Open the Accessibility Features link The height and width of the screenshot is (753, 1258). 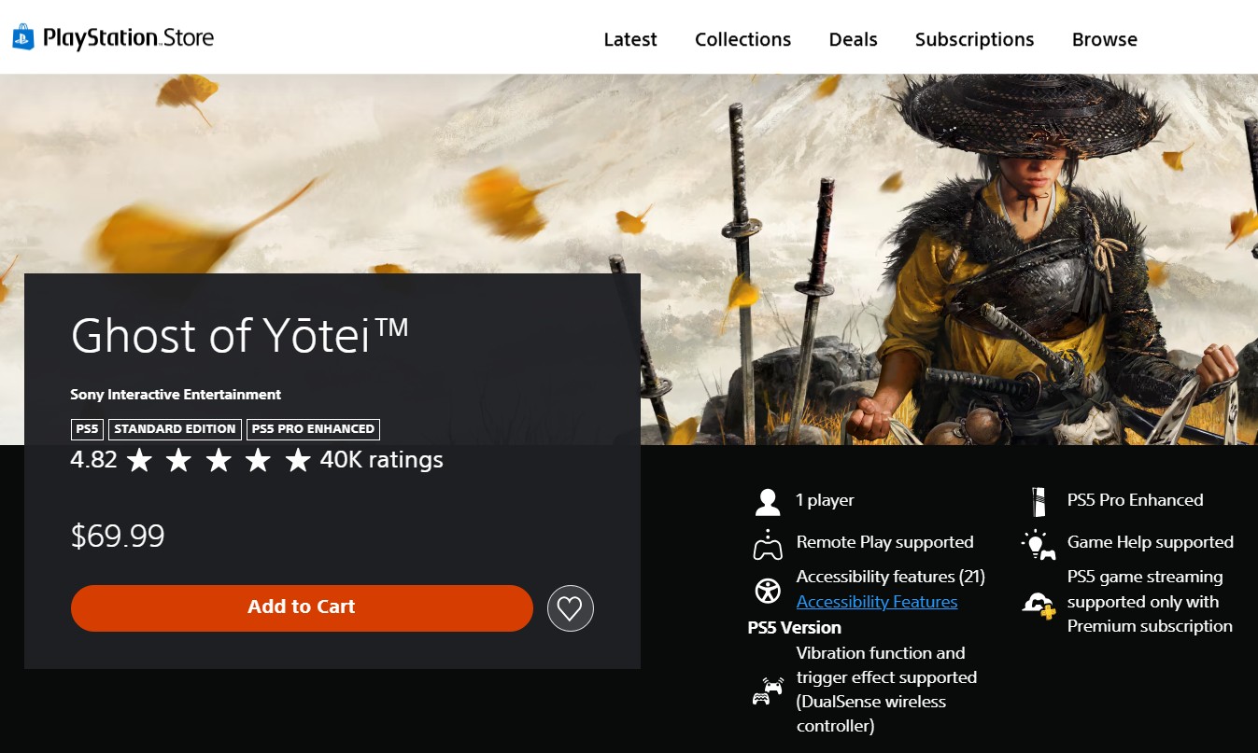[x=876, y=602]
